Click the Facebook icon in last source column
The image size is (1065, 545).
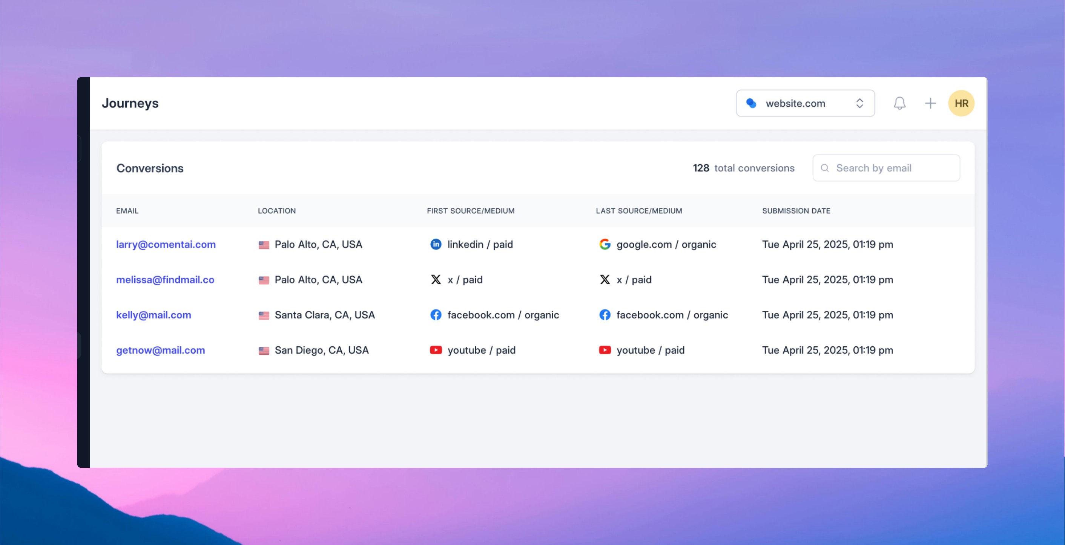(x=605, y=315)
